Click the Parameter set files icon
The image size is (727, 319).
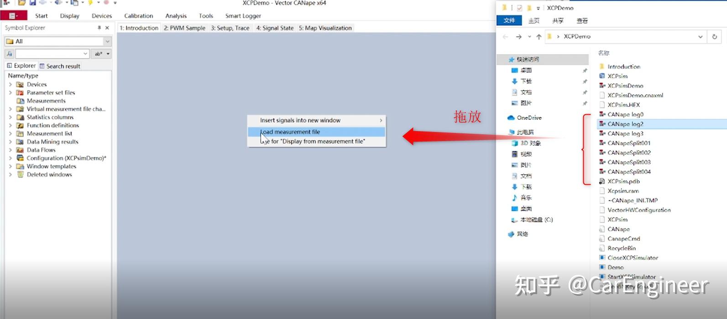(20, 92)
